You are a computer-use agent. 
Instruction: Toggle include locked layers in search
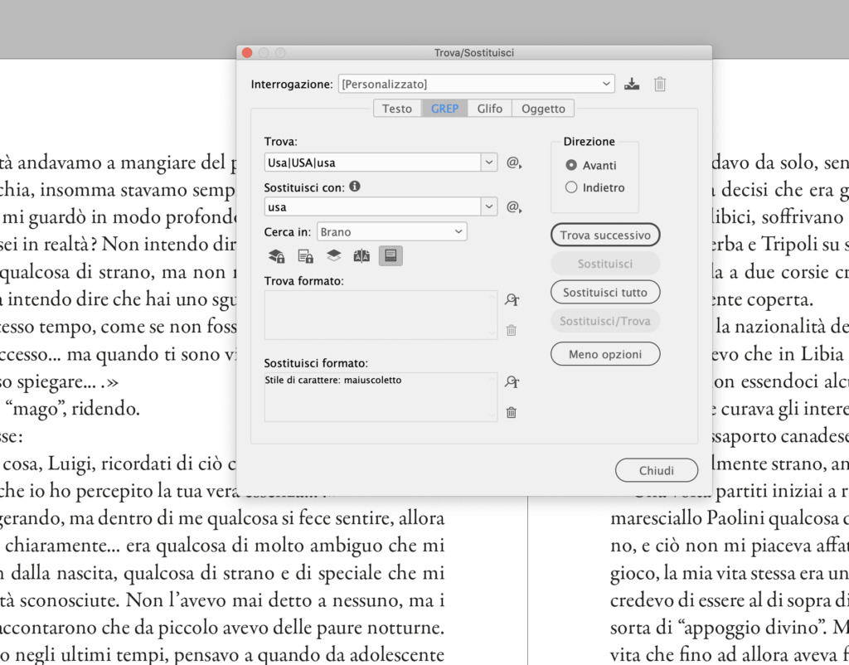[x=276, y=255]
